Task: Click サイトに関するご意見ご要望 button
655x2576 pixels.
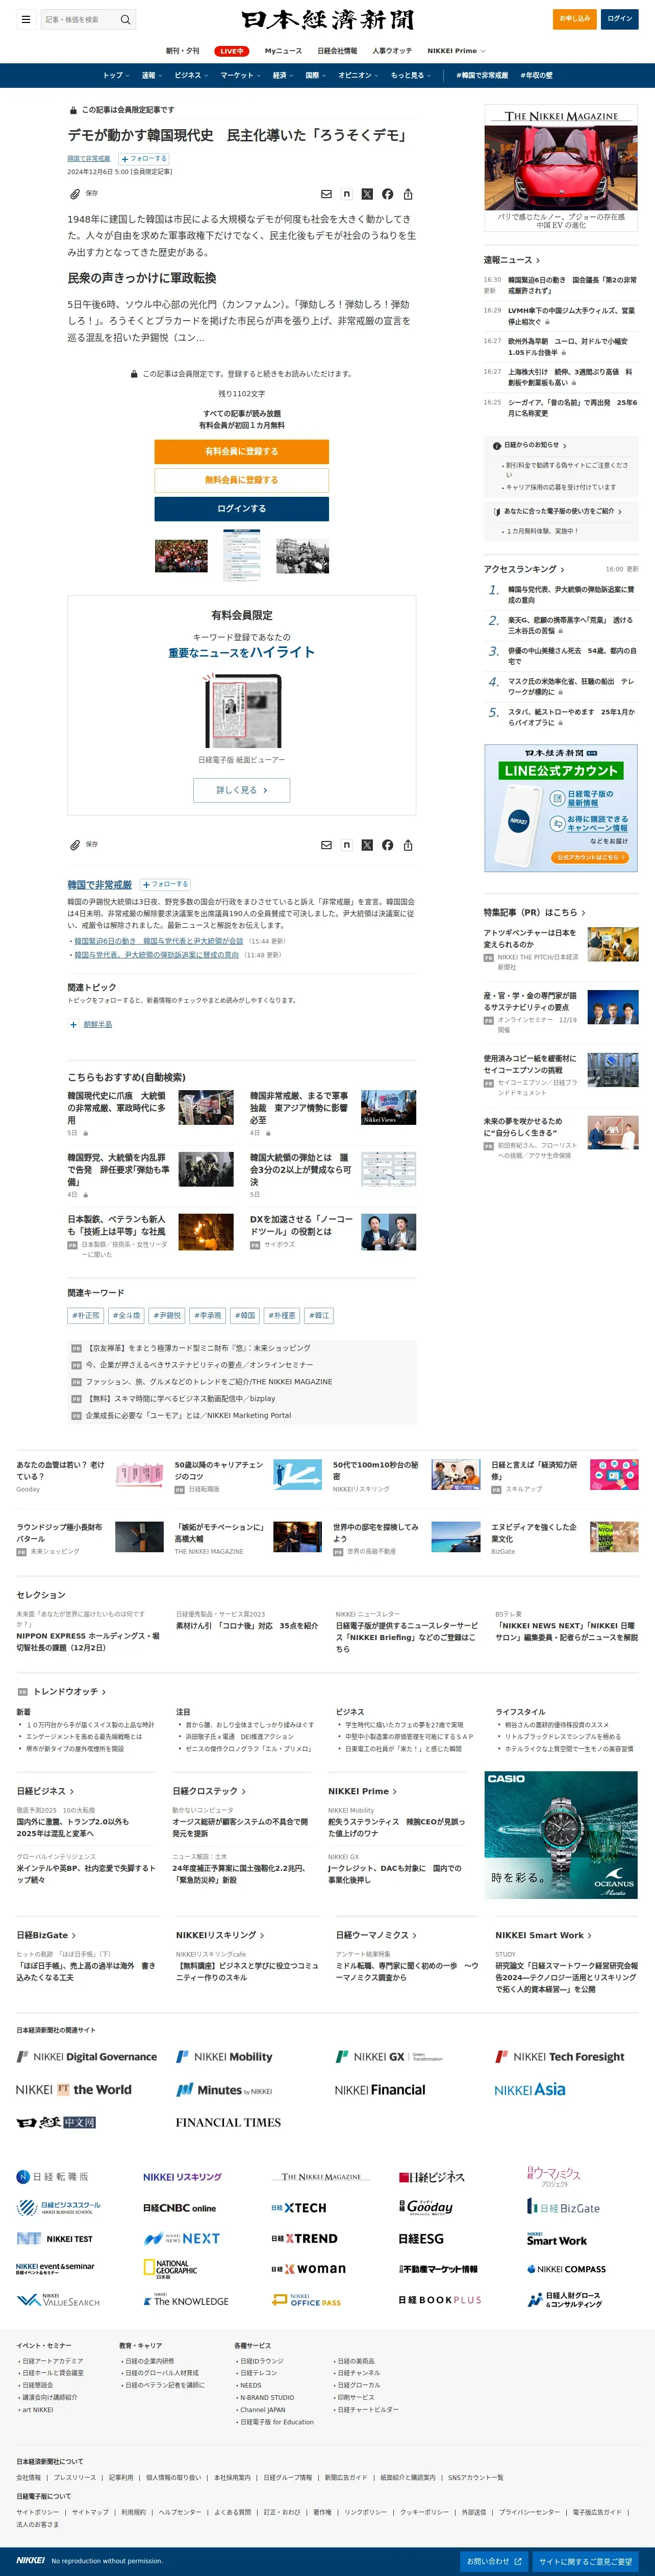Action: point(585,2561)
